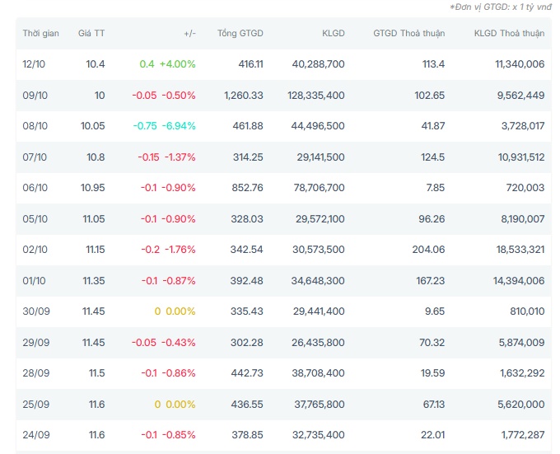Viewport: 560px width, 454px height.
Task: Click volume 78,706,700
Action: point(319,188)
